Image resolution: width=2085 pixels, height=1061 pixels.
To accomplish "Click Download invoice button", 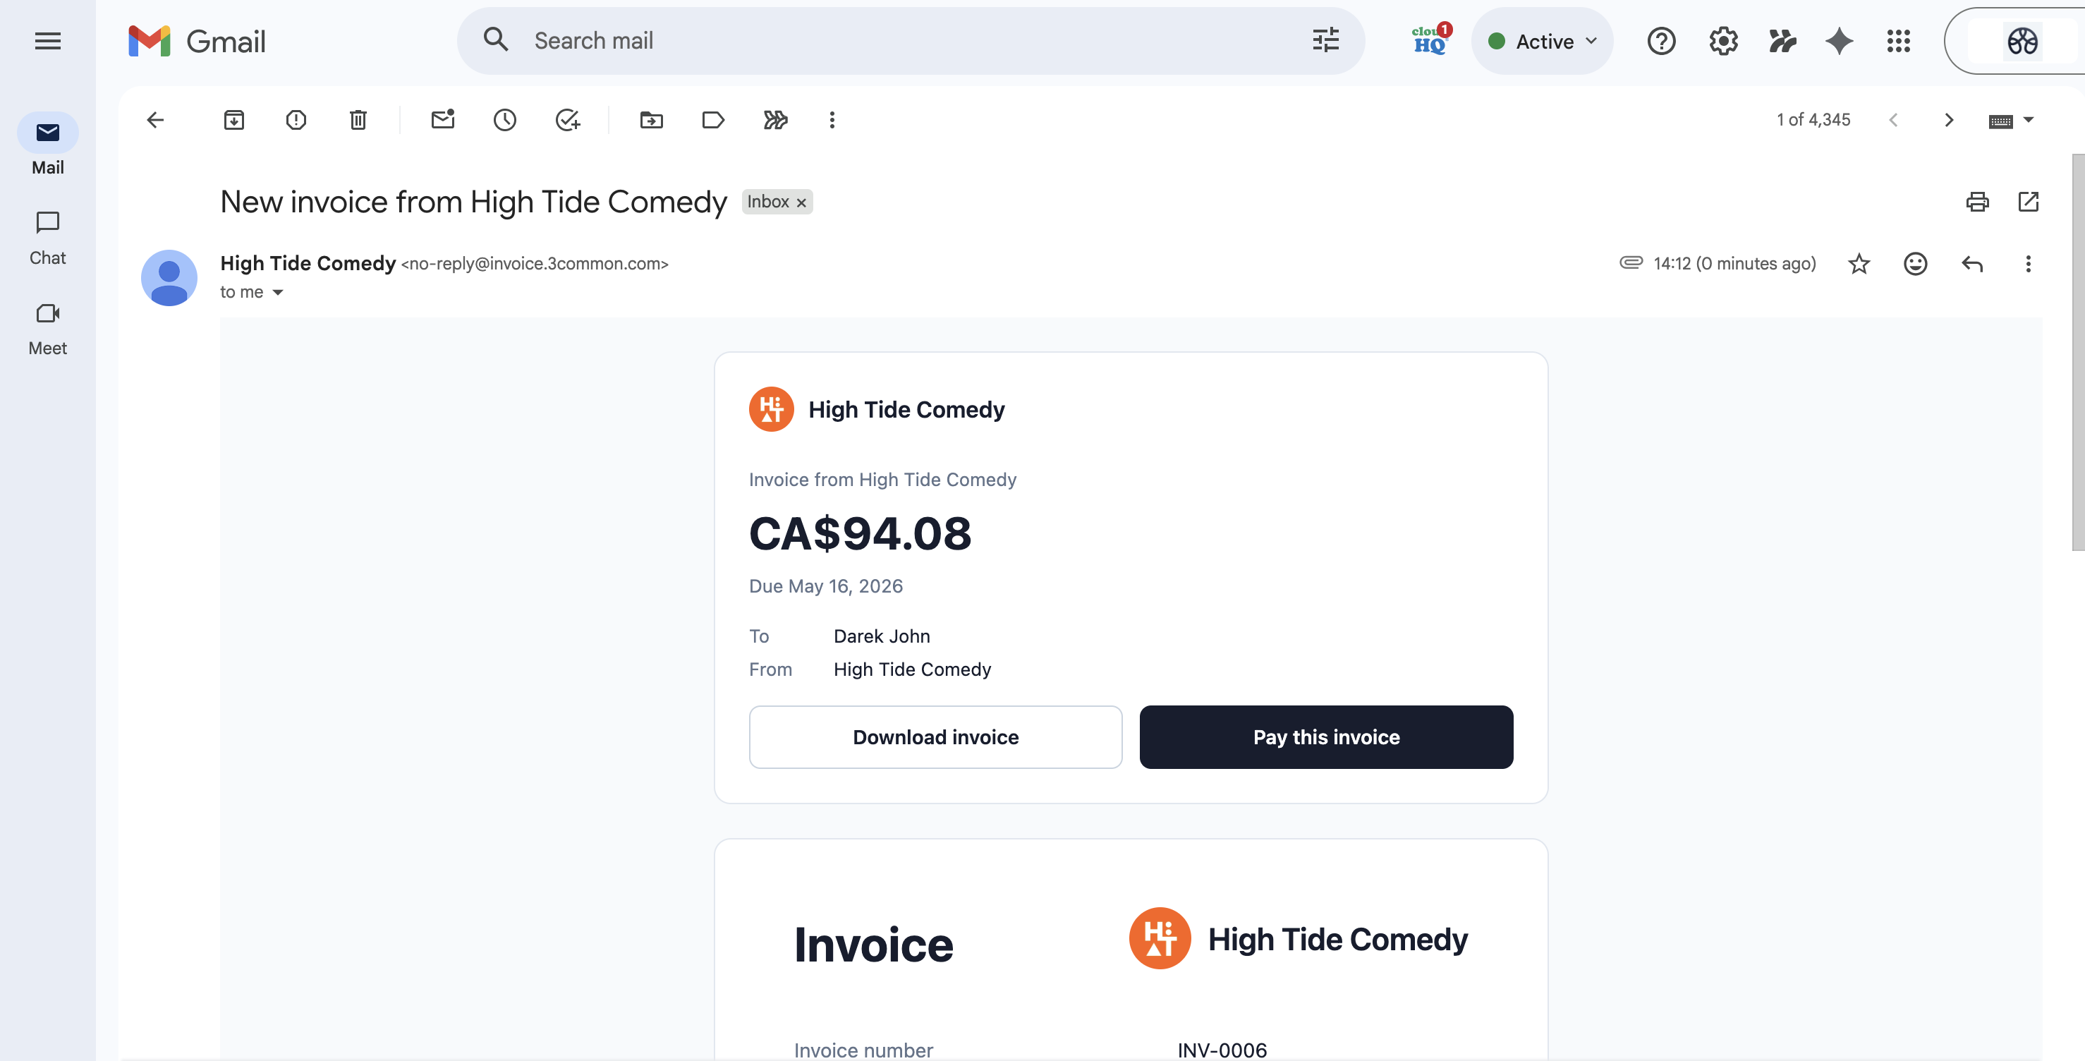I will 936,737.
